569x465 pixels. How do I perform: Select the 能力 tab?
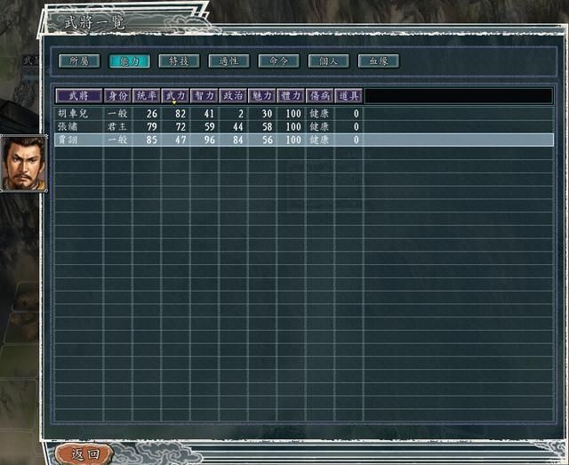tap(129, 61)
